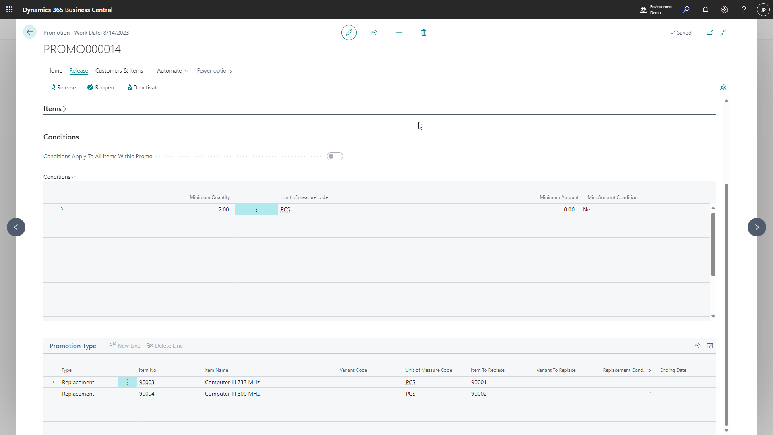Open row options for conditions line
773x435 pixels.
256,209
